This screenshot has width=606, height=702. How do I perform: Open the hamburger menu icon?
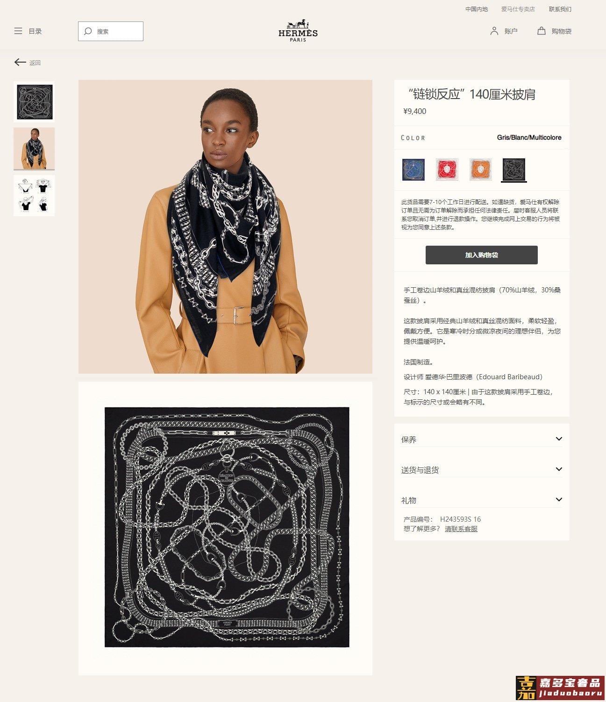pos(18,31)
